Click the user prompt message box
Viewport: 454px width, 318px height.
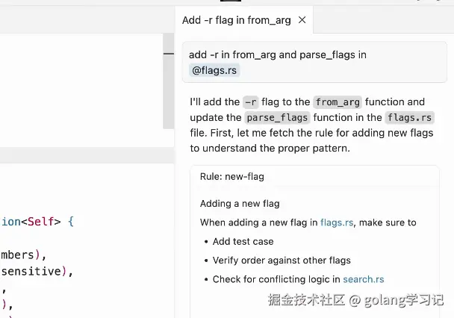314,62
